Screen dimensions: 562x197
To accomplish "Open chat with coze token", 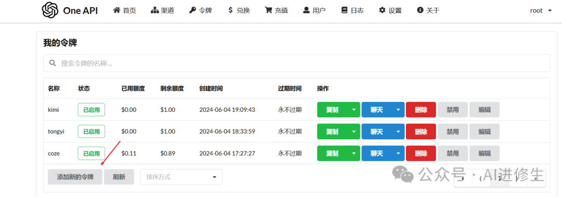I will (x=377, y=153).
